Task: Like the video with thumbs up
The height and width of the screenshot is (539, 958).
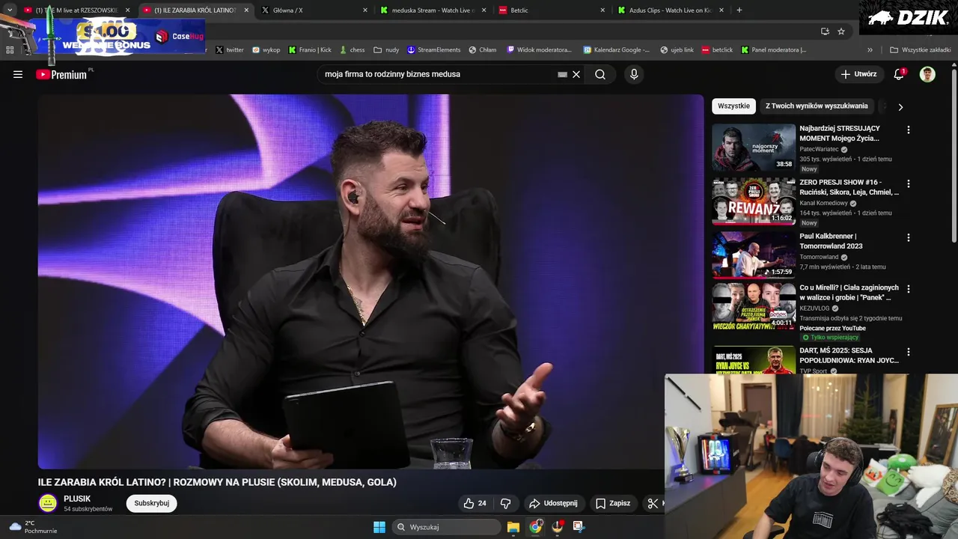Action: [x=475, y=503]
